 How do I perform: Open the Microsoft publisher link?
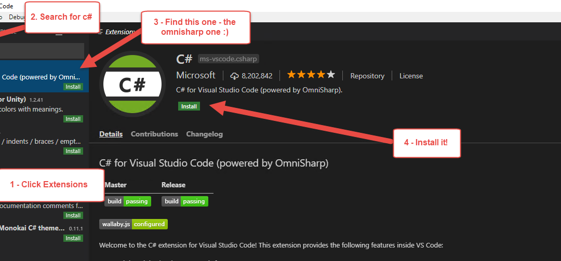tap(196, 75)
